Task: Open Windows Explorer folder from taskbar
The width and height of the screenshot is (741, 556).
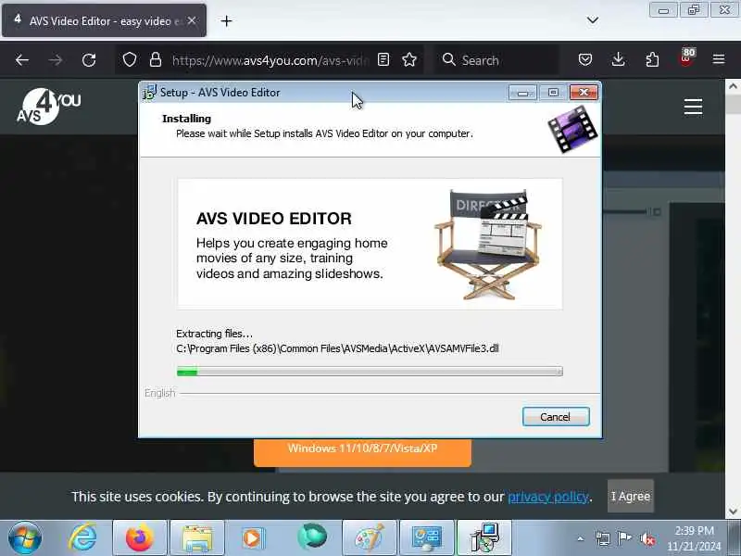Action: coord(197,538)
